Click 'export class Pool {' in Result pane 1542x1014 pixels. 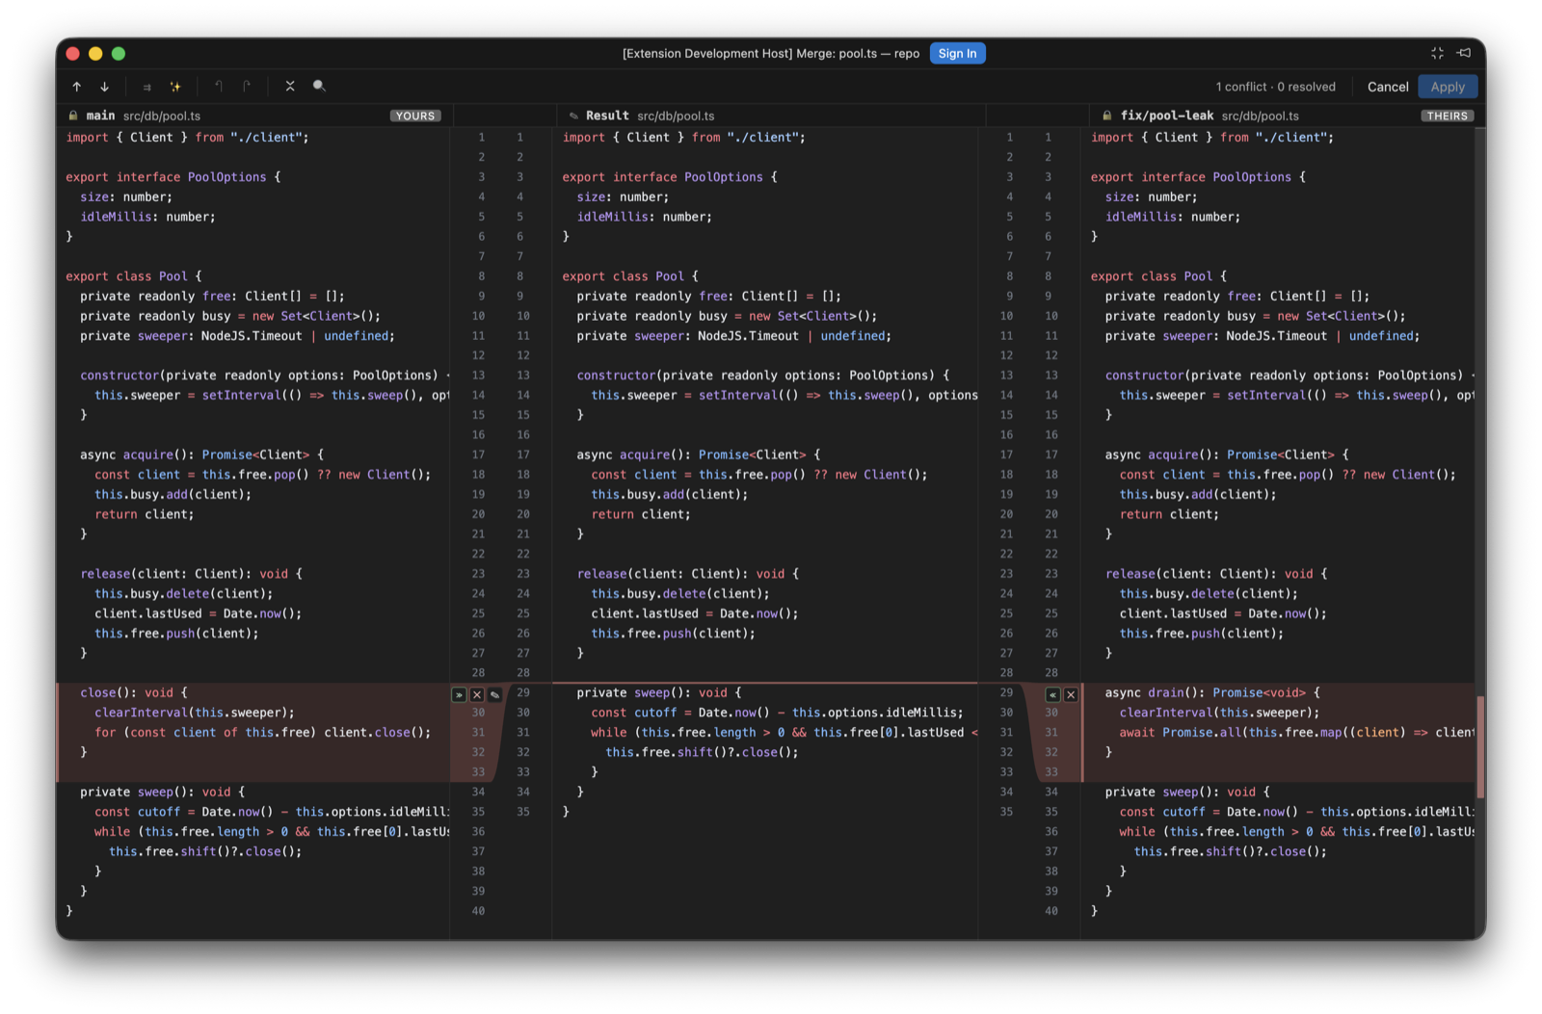(x=630, y=276)
